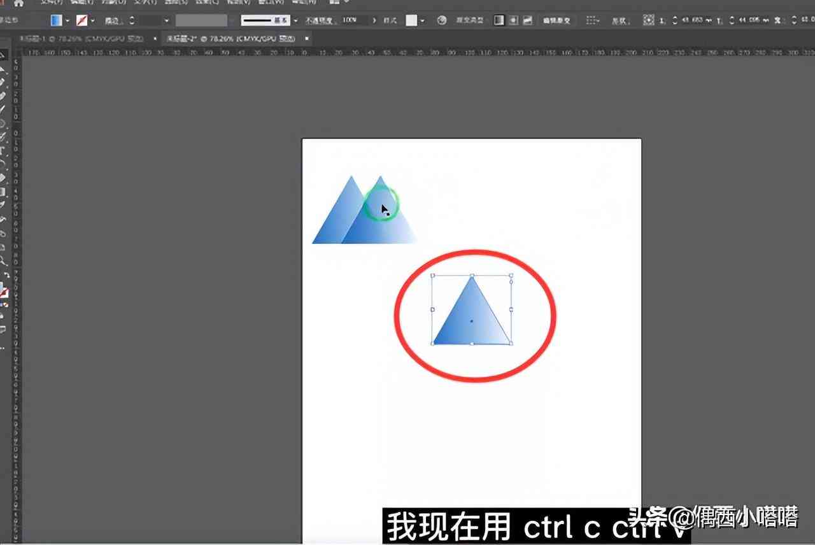The image size is (815, 545).
Task: Open the fill swatch dropdown arrow
Action: [x=67, y=20]
